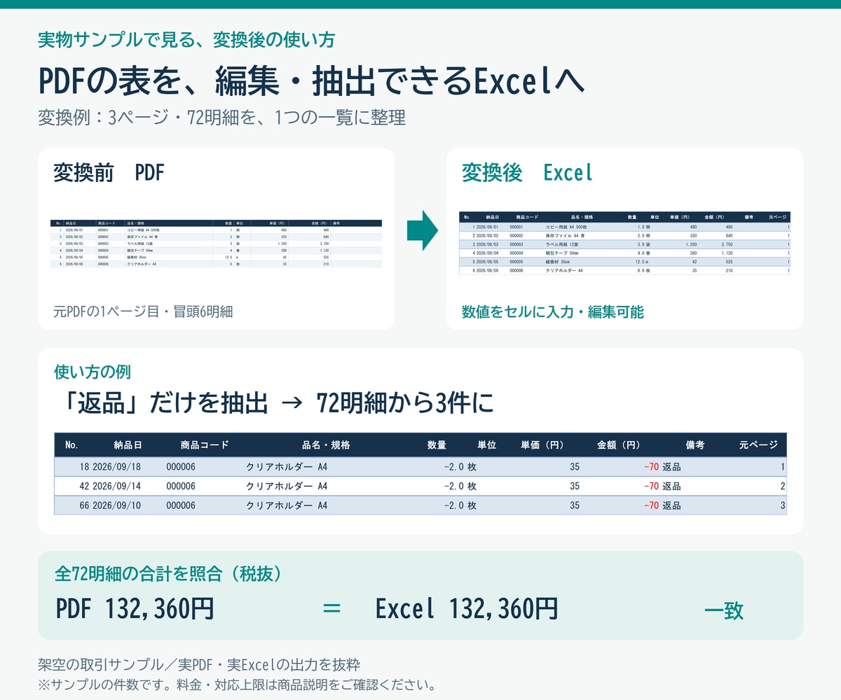Click the total PDF 132,360円

coord(135,609)
